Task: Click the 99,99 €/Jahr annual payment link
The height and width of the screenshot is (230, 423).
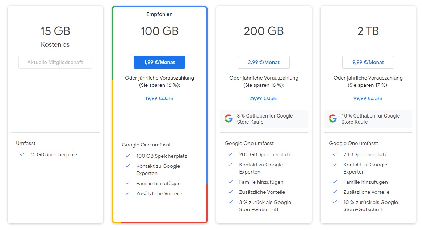Action: (368, 98)
